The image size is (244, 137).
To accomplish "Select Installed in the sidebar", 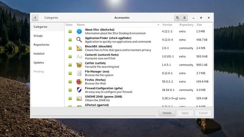I will 47,54.
